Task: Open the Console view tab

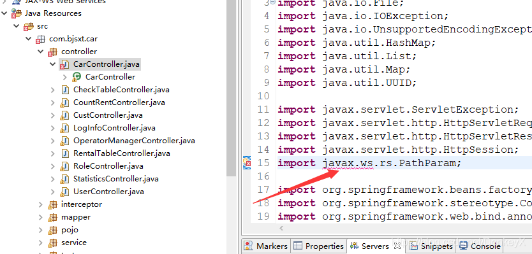Action: pos(480,246)
